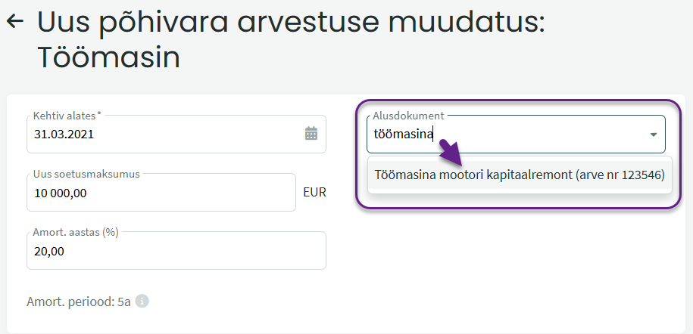Click the Uus soetusmaksumus field label

(86, 174)
